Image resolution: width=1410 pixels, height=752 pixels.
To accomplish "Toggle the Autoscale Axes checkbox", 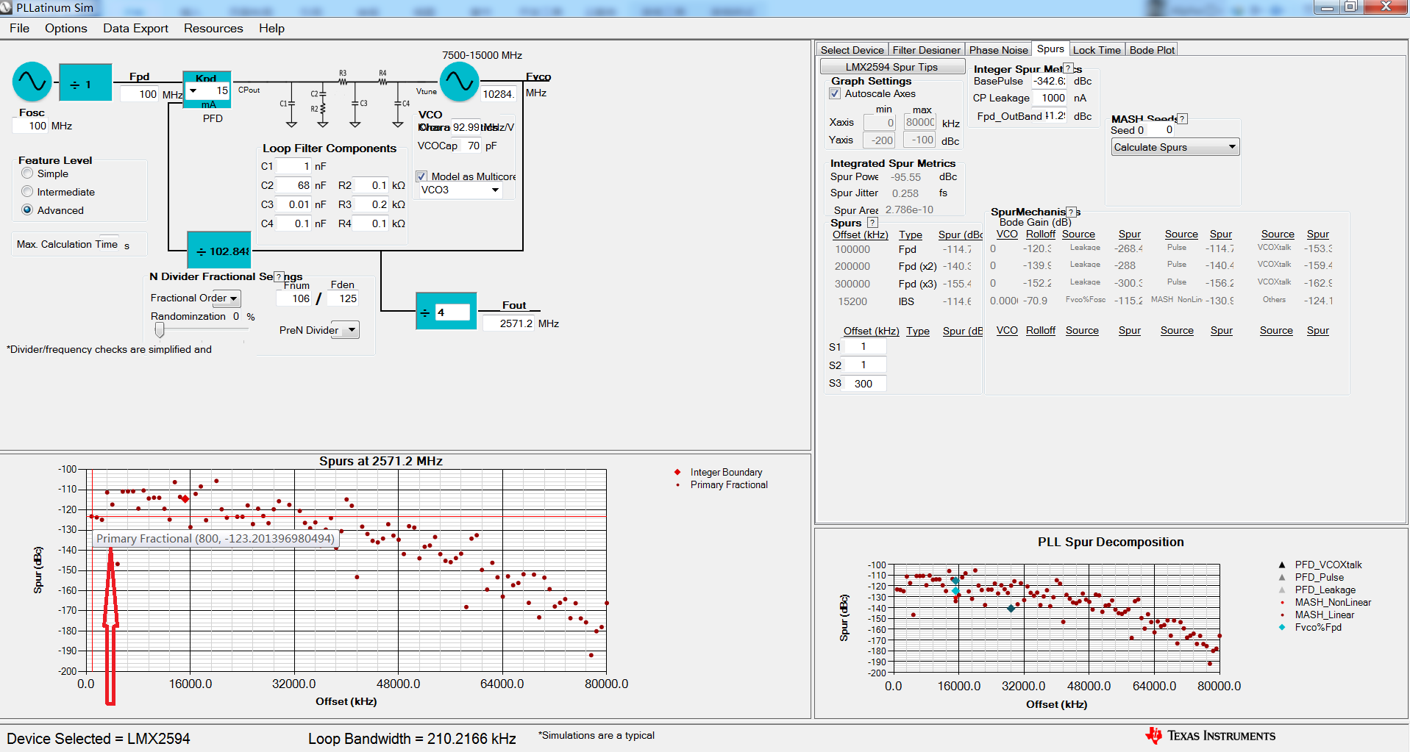I will [x=835, y=93].
